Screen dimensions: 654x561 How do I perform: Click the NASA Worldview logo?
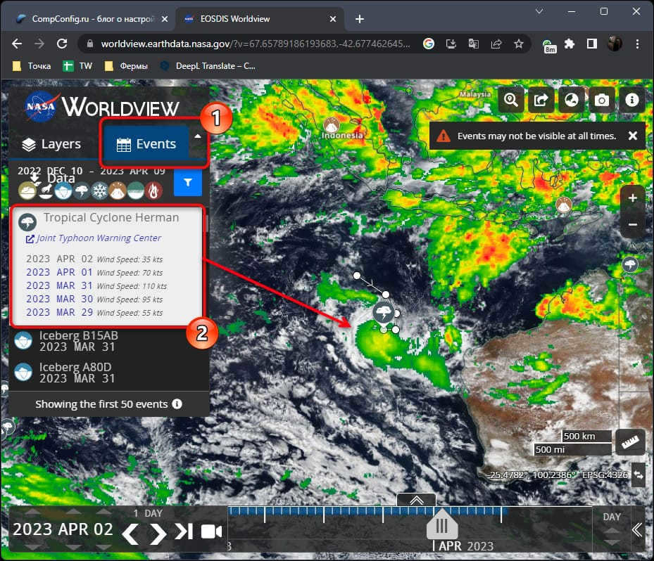click(x=102, y=107)
